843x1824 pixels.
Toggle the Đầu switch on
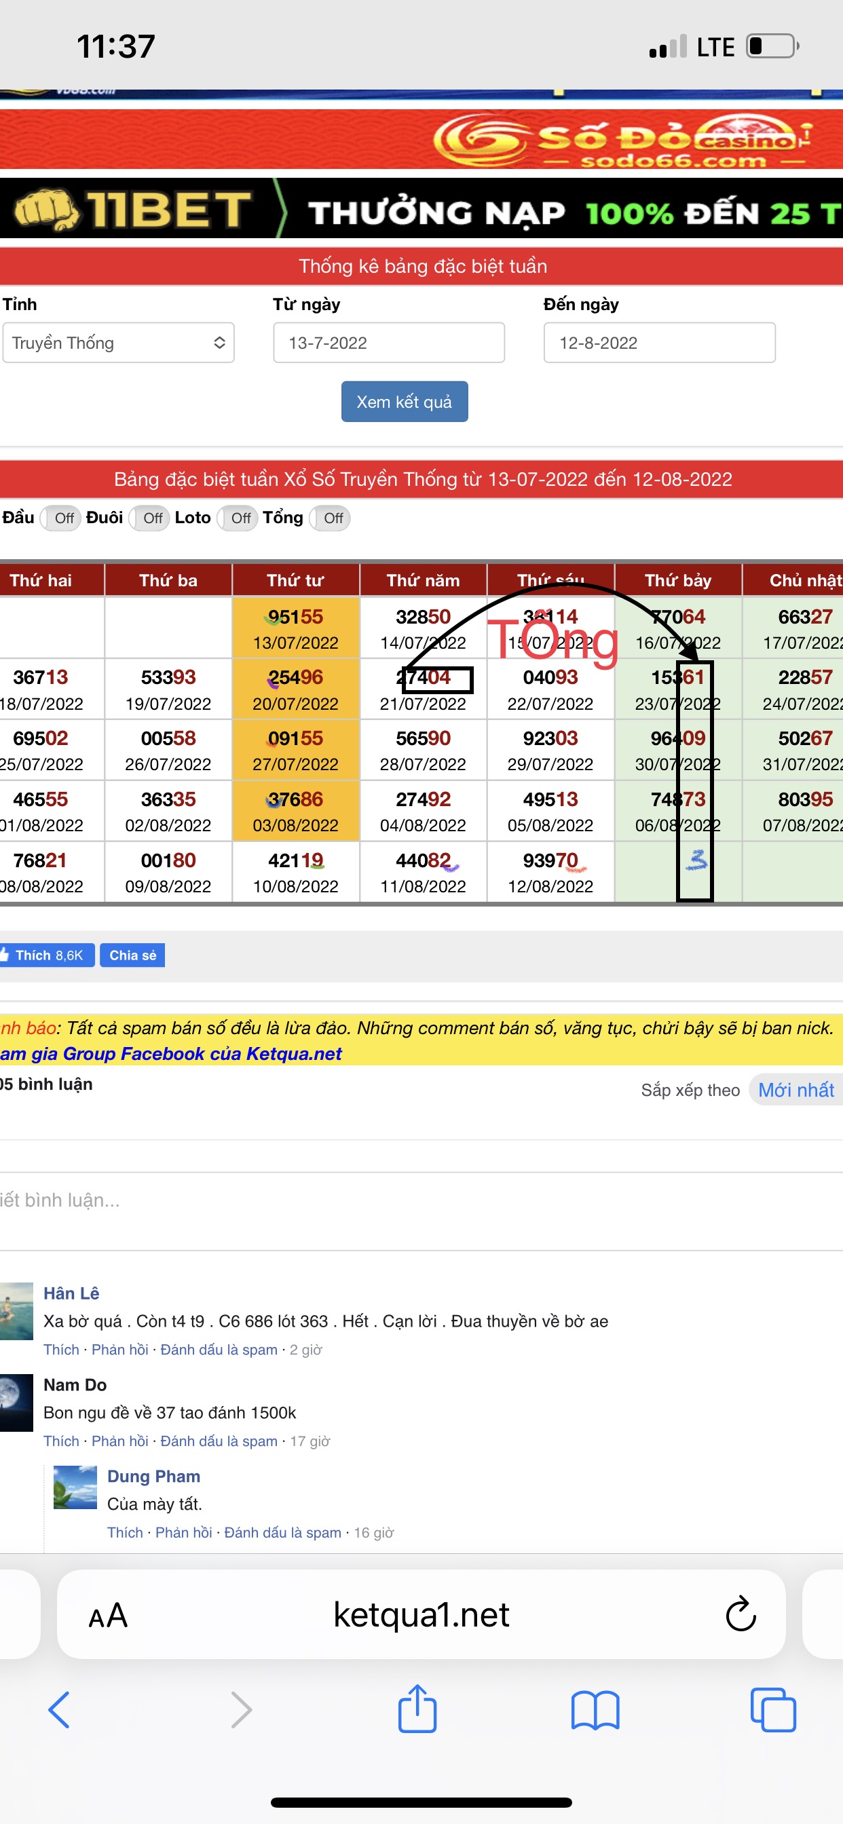pyautogui.click(x=61, y=518)
